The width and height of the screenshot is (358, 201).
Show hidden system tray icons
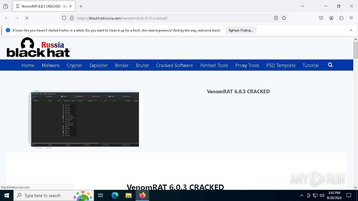coord(302,195)
